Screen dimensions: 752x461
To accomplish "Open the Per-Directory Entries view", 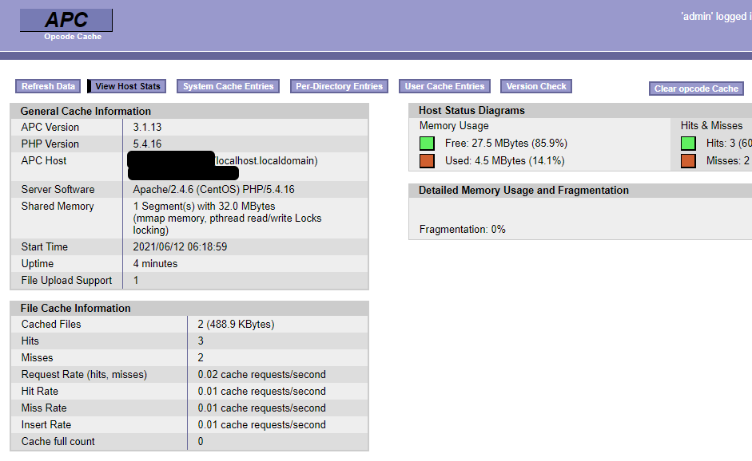I will [x=338, y=86].
